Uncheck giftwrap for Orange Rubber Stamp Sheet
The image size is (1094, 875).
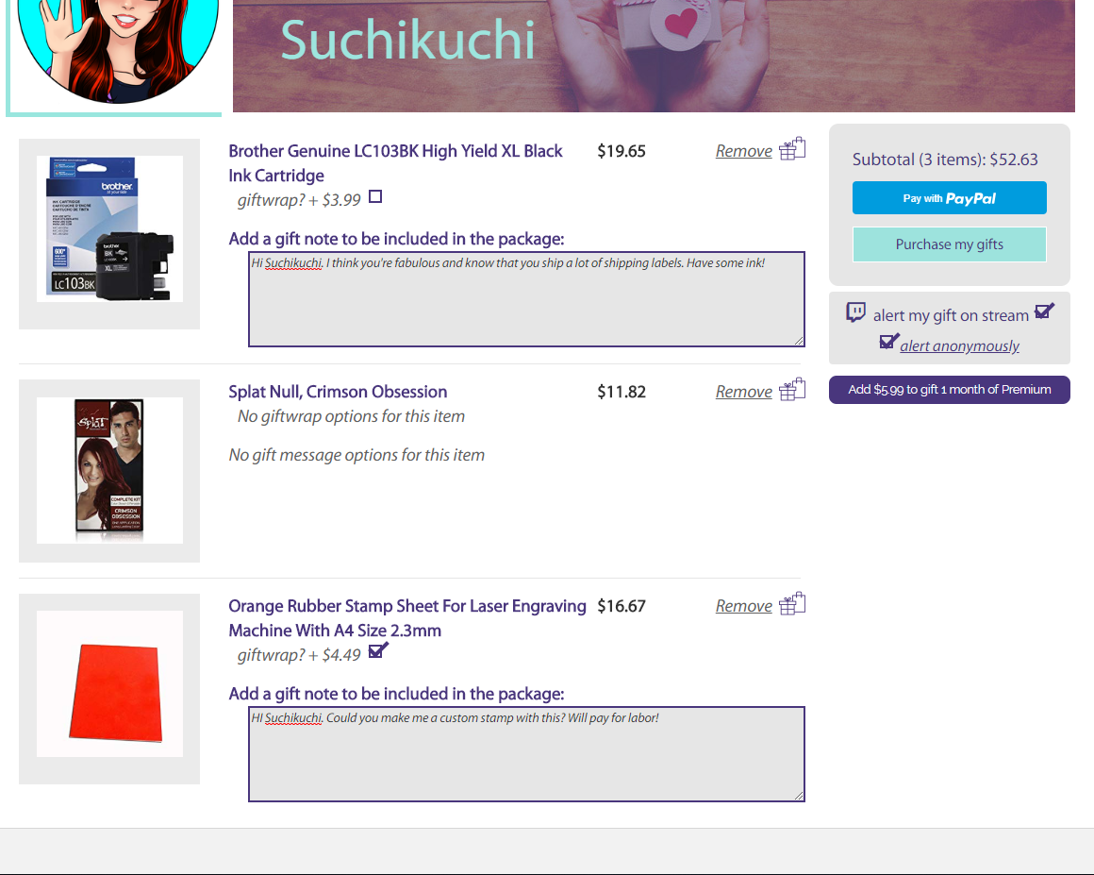point(378,651)
